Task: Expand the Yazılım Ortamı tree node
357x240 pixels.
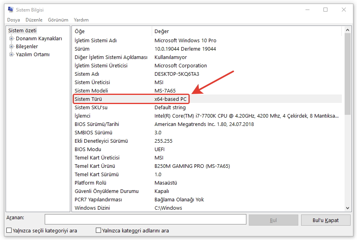Action: coord(12,55)
